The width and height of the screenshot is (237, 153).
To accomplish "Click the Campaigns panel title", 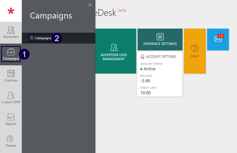I will click(51, 16).
